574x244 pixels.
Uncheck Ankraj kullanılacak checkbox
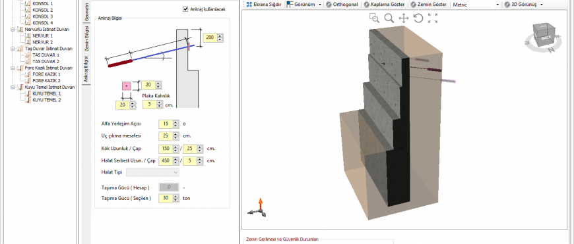coord(185,9)
